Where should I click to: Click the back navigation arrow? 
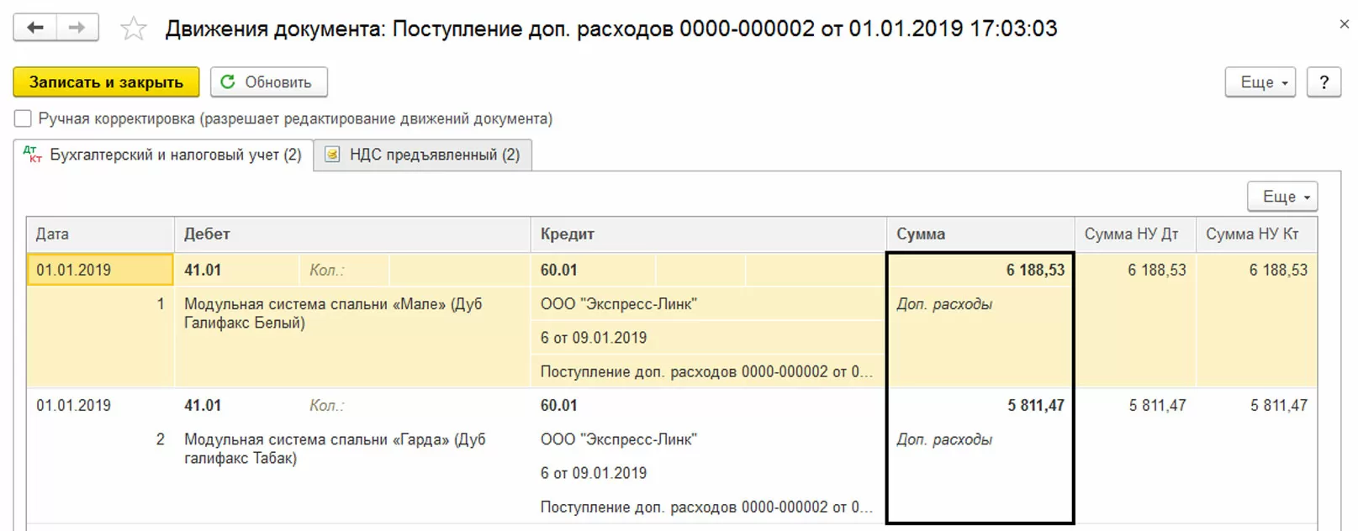point(35,28)
